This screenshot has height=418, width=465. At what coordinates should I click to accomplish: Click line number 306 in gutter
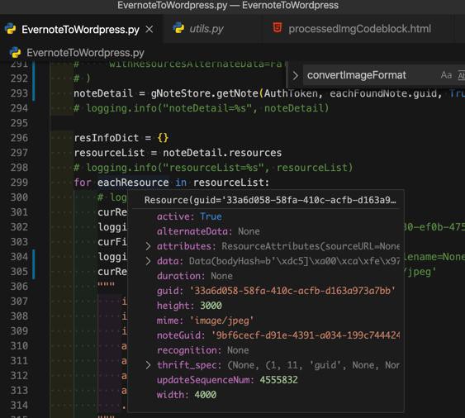tap(19, 286)
